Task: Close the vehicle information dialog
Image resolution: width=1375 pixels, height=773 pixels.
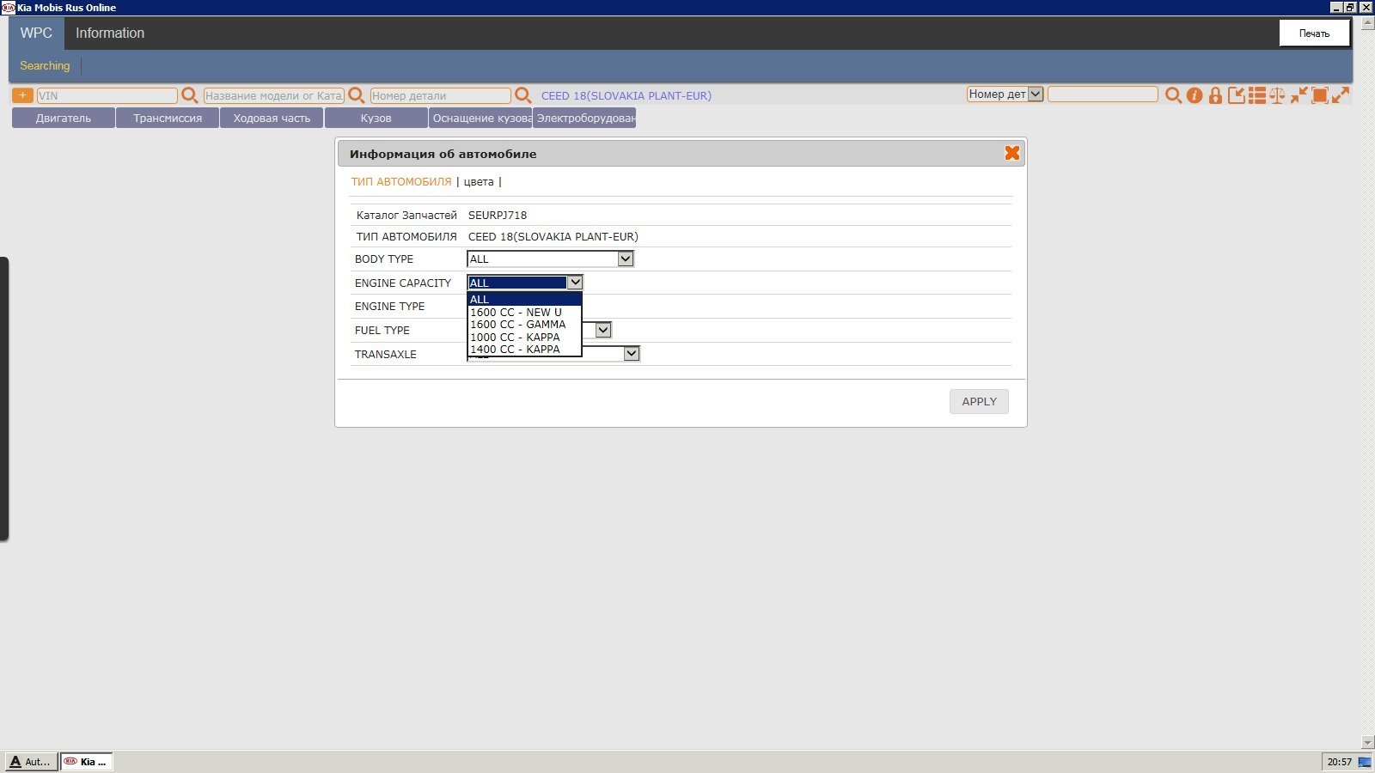Action: tap(1012, 153)
